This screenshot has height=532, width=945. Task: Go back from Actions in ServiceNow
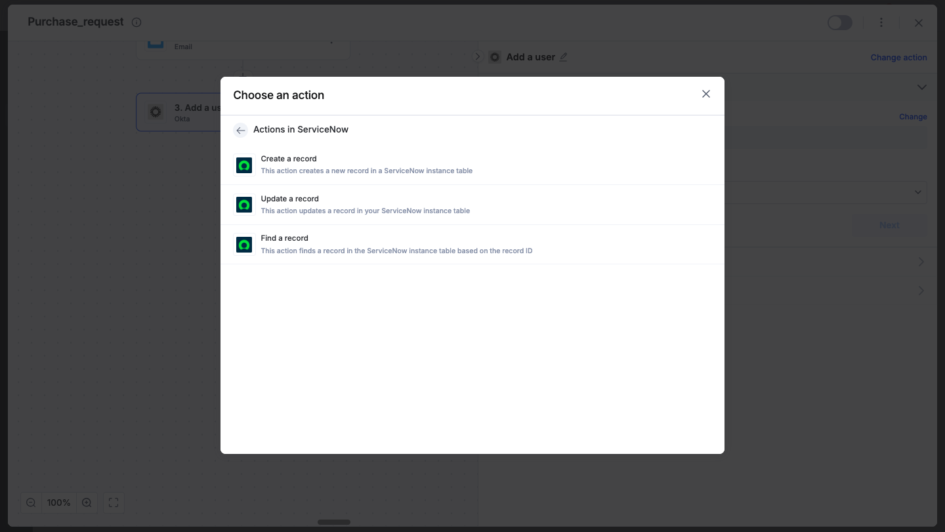241,130
